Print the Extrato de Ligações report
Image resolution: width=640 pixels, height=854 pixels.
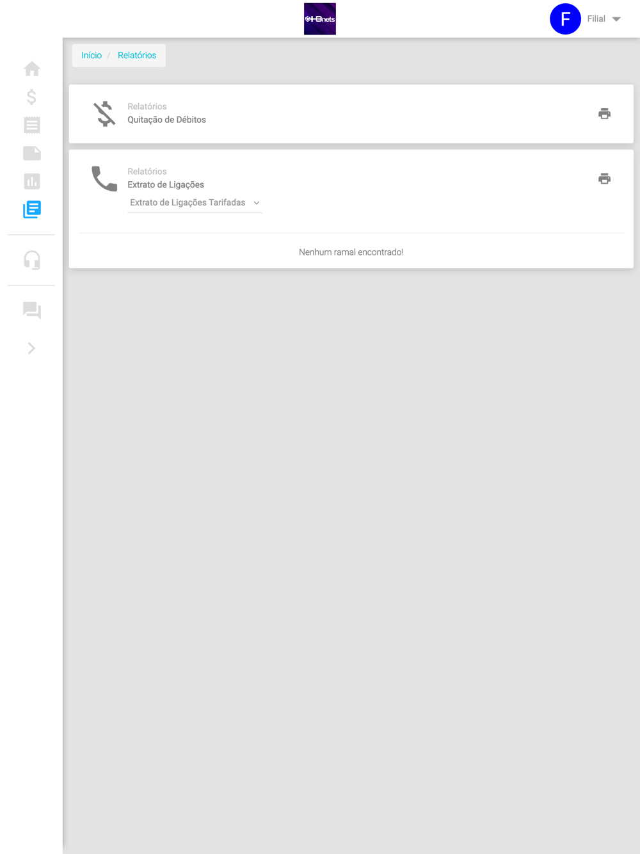[604, 179]
